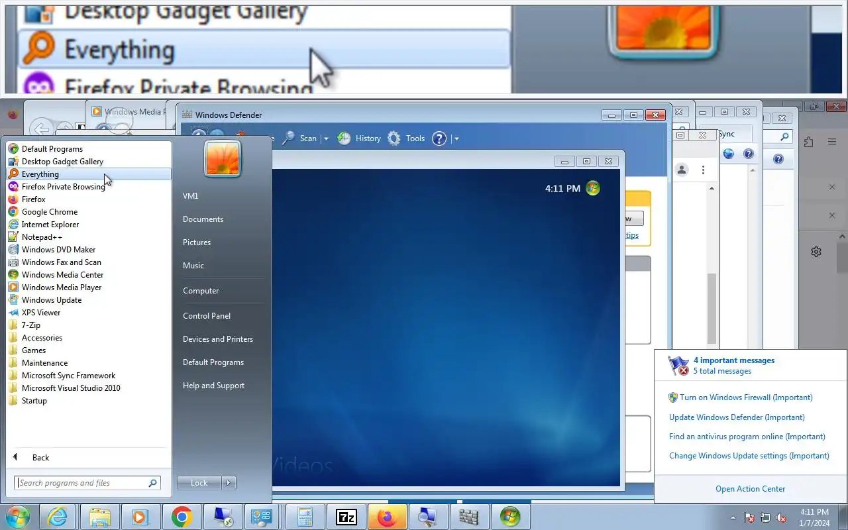
Task: Show hidden tray icons arrow
Action: pyautogui.click(x=733, y=517)
